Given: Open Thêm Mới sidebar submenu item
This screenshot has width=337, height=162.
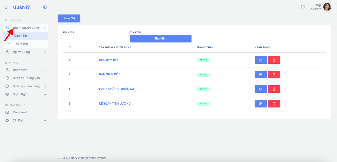Looking at the screenshot, I should tap(21, 44).
